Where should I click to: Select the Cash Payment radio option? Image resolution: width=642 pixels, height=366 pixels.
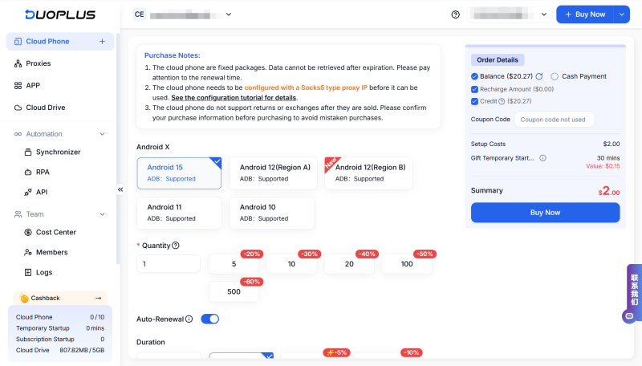click(x=555, y=76)
